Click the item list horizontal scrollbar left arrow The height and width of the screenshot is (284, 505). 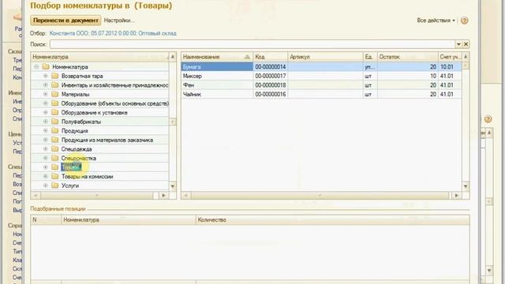pos(186,195)
